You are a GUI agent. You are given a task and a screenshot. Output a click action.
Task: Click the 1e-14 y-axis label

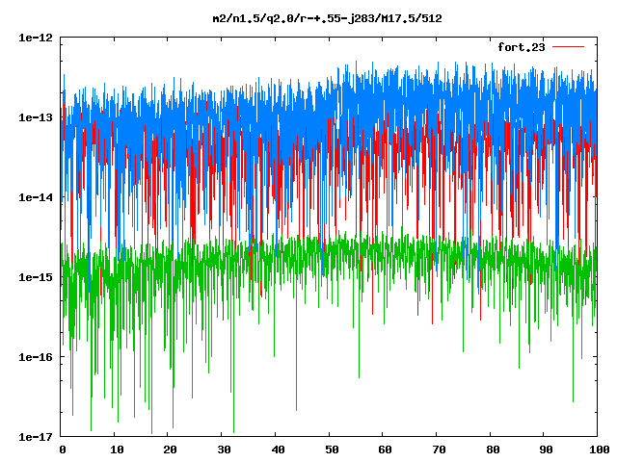(x=36, y=197)
